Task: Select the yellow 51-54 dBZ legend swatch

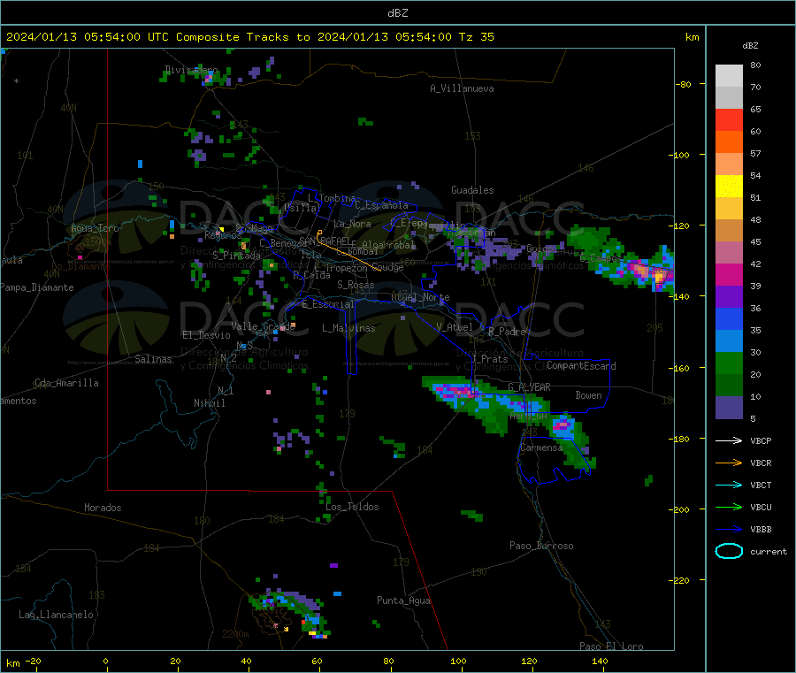Action: [x=729, y=187]
